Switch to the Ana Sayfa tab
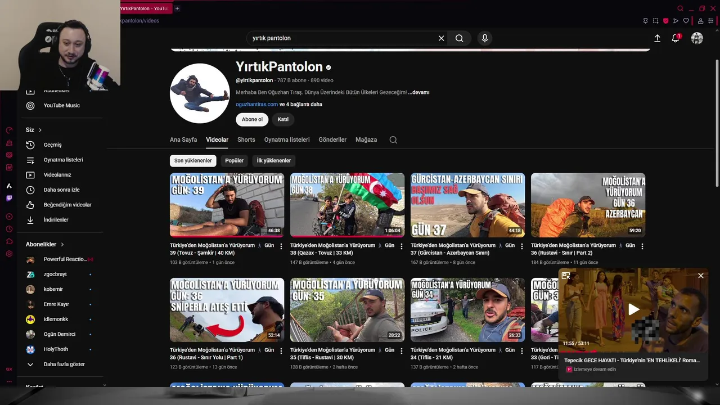The width and height of the screenshot is (720, 405). [x=183, y=139]
